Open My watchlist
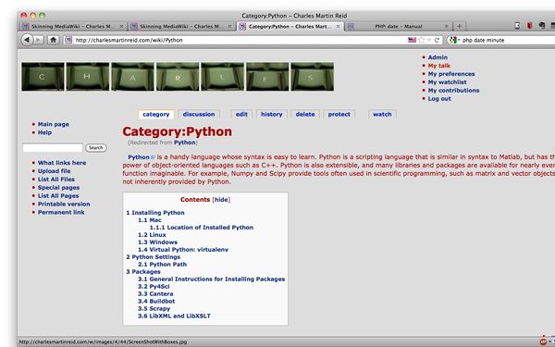 click(447, 82)
